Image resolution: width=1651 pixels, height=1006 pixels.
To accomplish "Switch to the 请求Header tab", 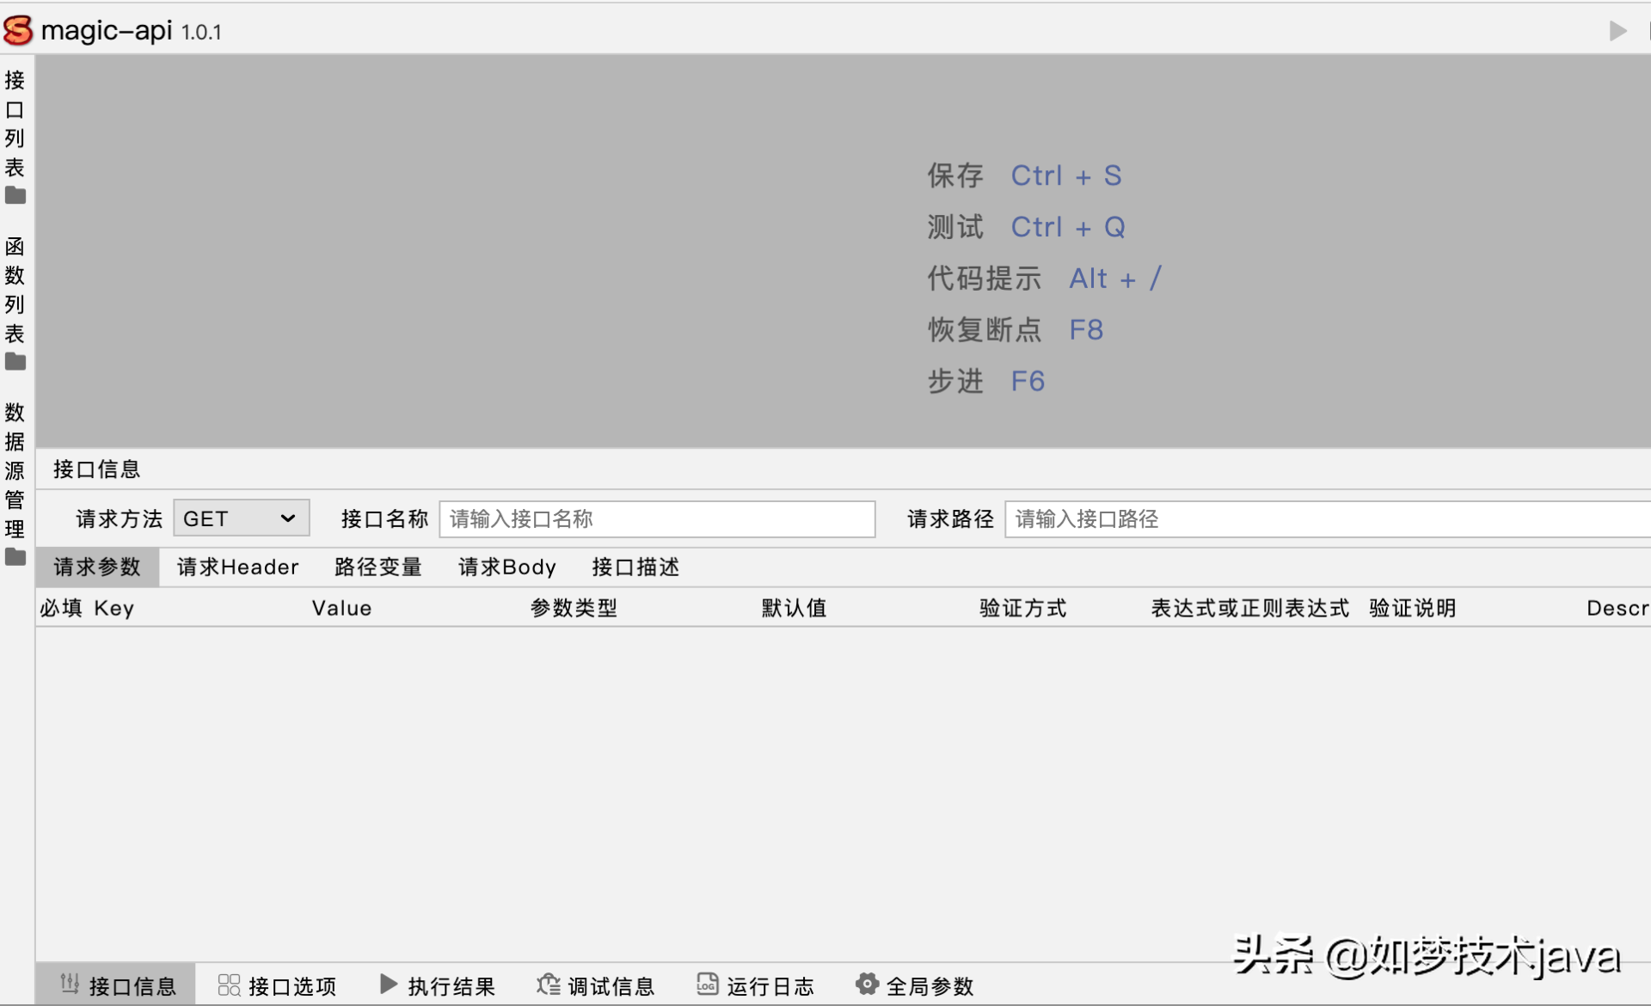I will coord(237,567).
